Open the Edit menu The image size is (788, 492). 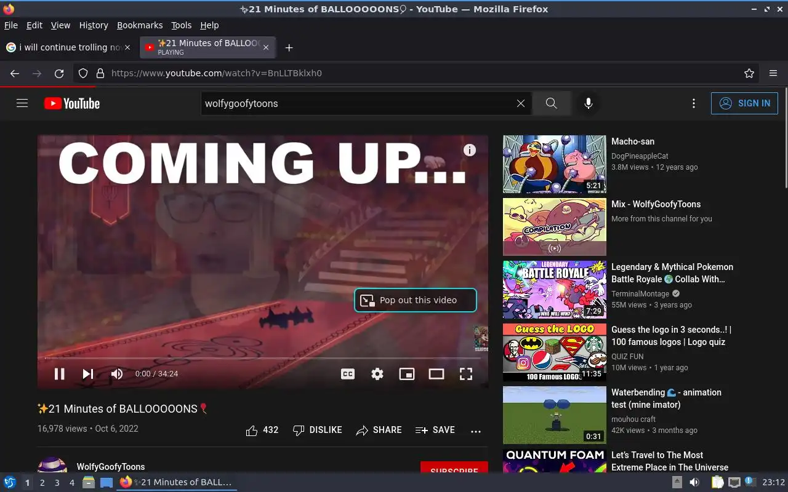click(x=34, y=25)
